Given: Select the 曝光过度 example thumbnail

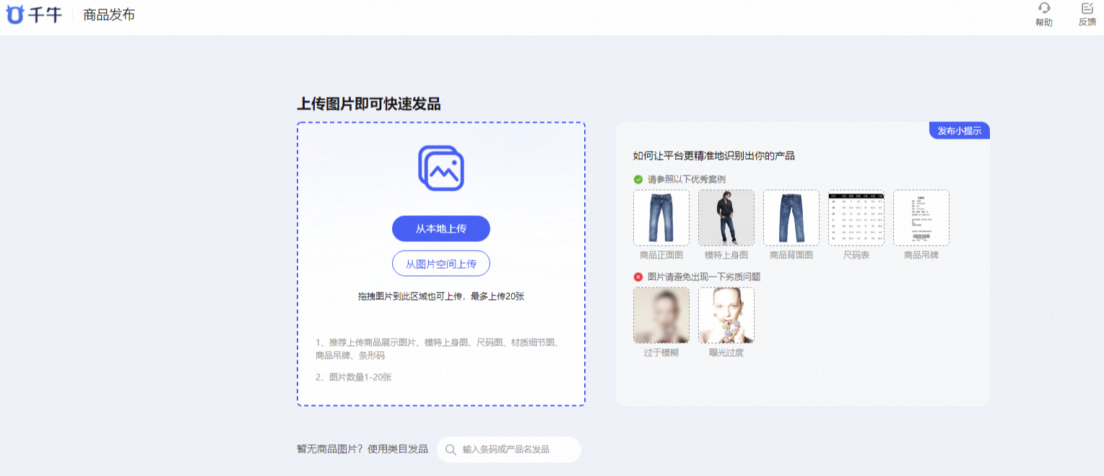Looking at the screenshot, I should tap(726, 316).
